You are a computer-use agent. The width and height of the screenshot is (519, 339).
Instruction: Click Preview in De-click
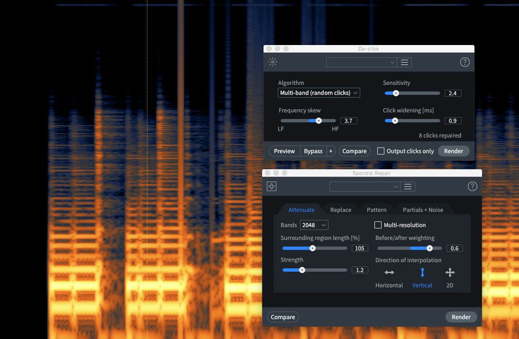point(284,151)
